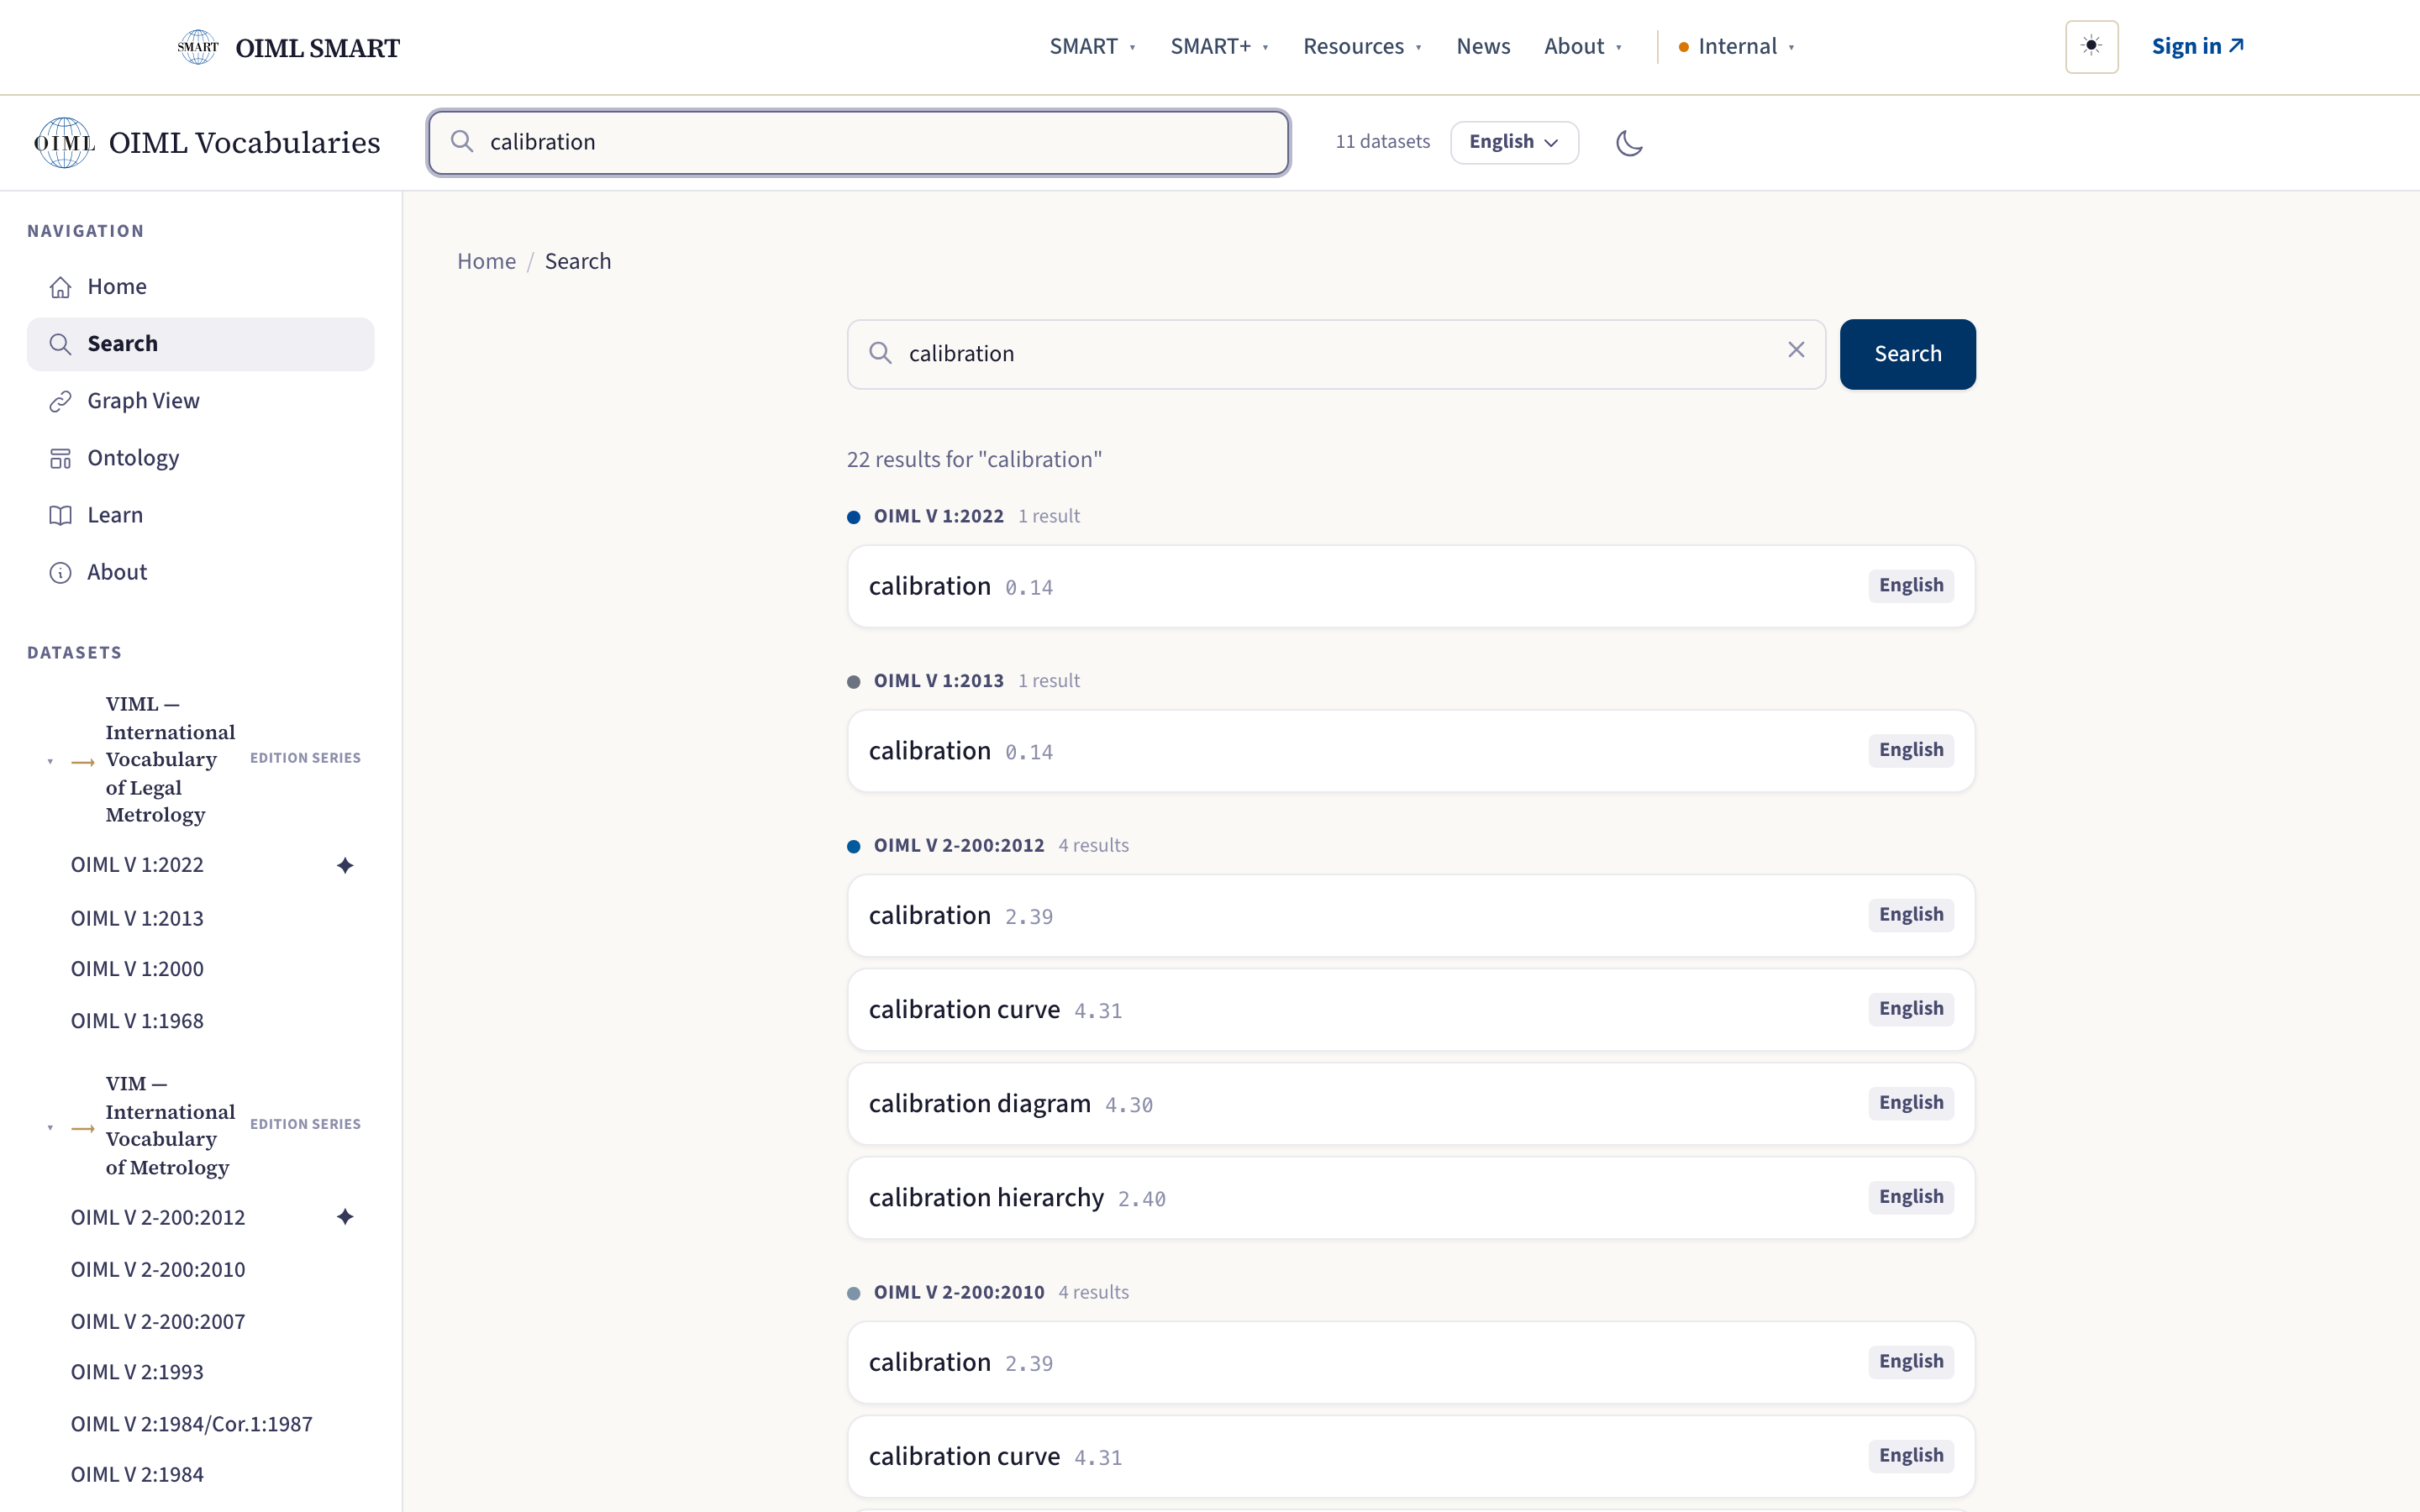Click the Search magnifier icon in sidebar
This screenshot has height=1512, width=2420.
coord(61,344)
